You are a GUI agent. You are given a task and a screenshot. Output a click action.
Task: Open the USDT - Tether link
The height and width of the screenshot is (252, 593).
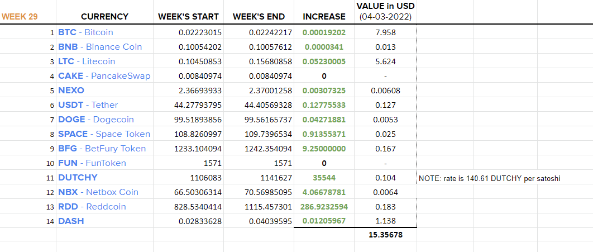88,105
